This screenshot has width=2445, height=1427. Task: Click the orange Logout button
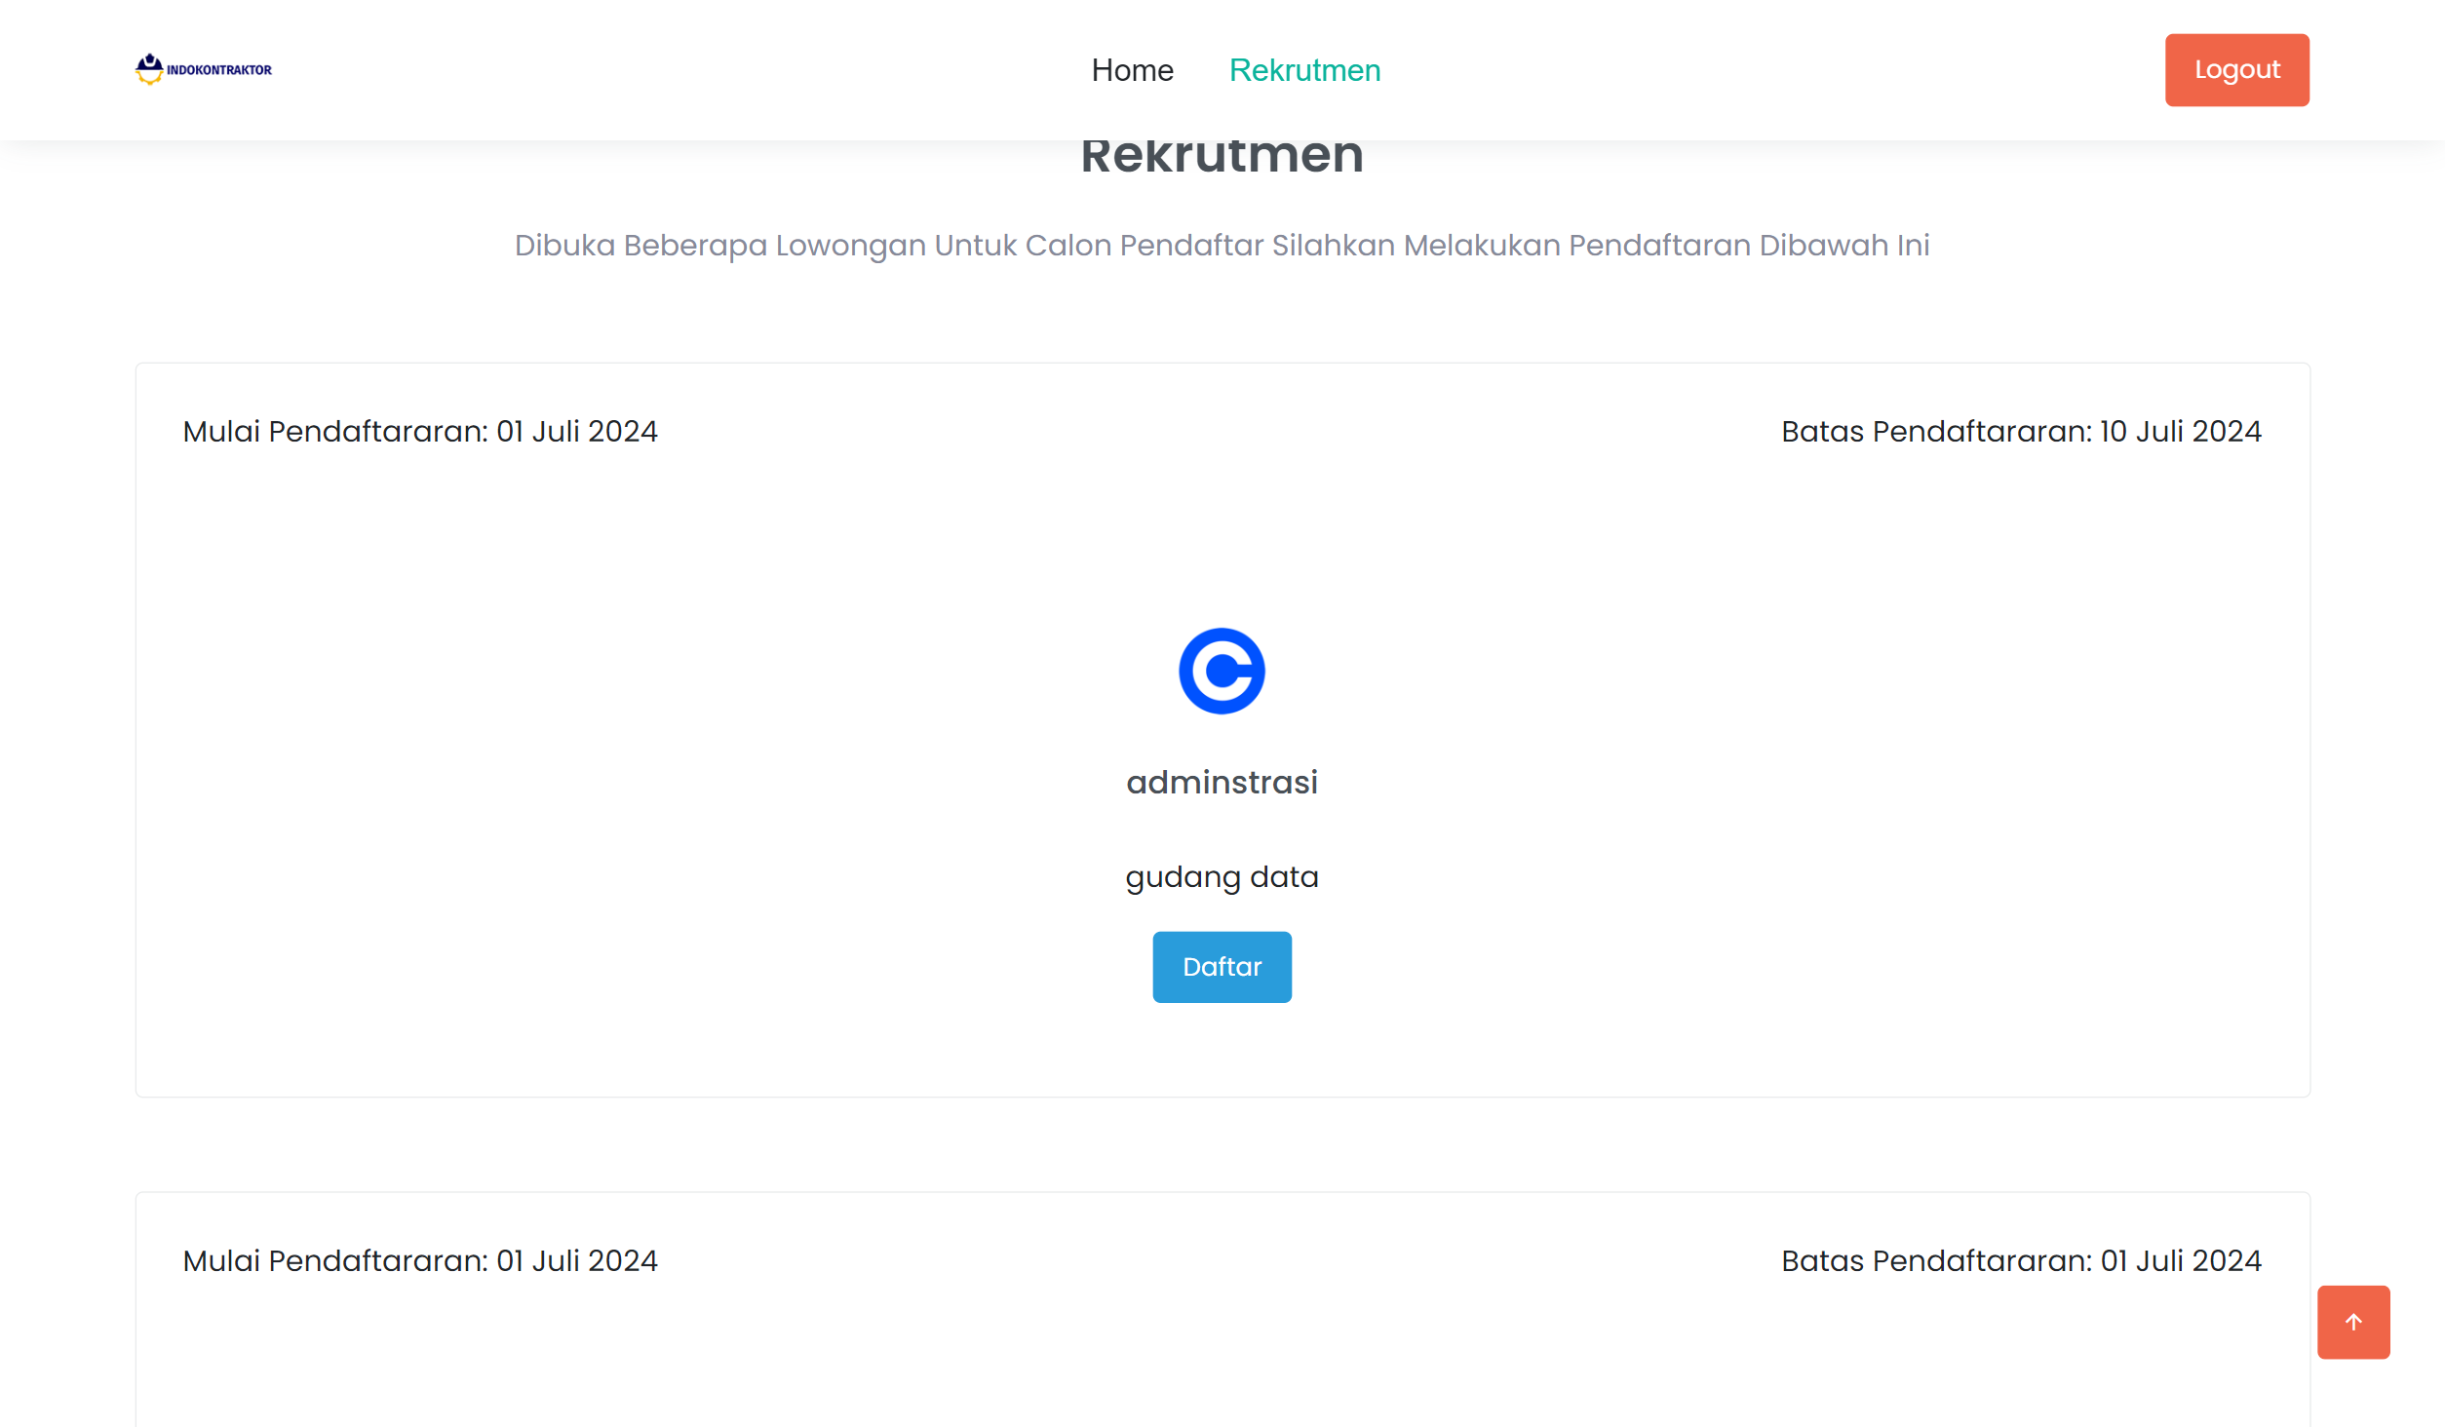[x=2236, y=70]
